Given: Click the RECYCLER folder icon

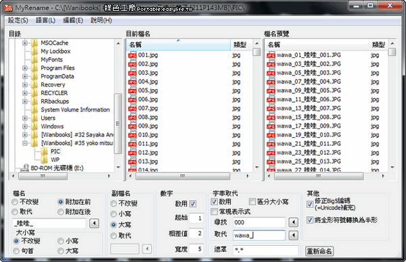Looking at the screenshot, I should [35, 93].
